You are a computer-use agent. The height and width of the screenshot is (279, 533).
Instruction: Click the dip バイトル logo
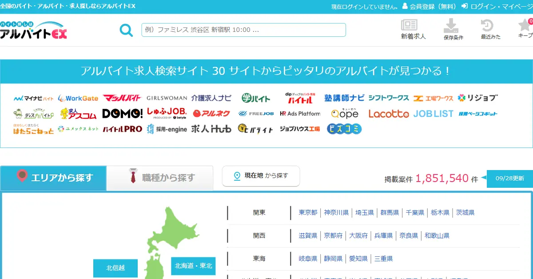point(300,98)
